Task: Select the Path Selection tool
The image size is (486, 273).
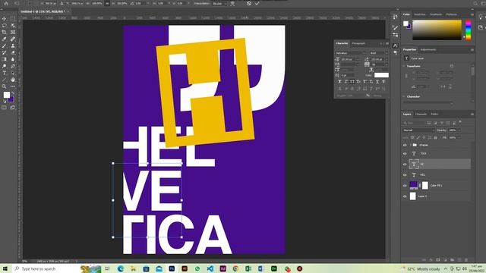Action: click(x=13, y=73)
